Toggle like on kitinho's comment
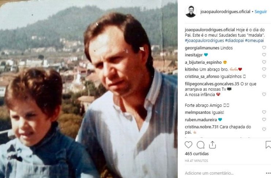Viewport: 271px width, 178px height. (x=264, y=69)
